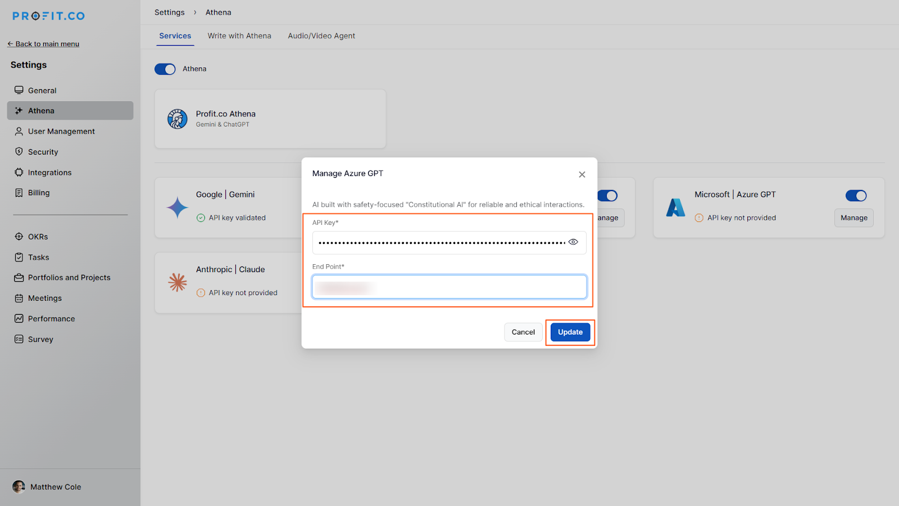
Task: Open Matthew Cole user profile
Action: point(47,487)
